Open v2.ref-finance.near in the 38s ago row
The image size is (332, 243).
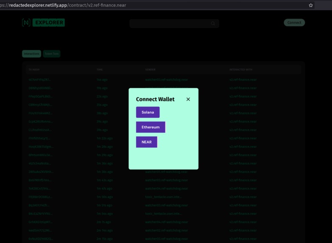click(243, 113)
